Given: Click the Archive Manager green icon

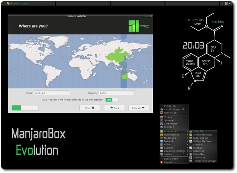Looking at the screenshot, I should coord(191,135).
